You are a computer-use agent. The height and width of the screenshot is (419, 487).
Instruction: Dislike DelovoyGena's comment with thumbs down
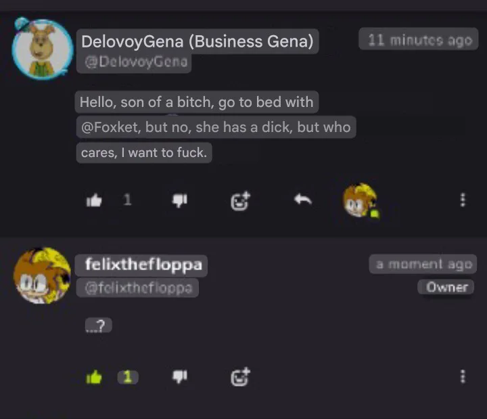point(180,200)
